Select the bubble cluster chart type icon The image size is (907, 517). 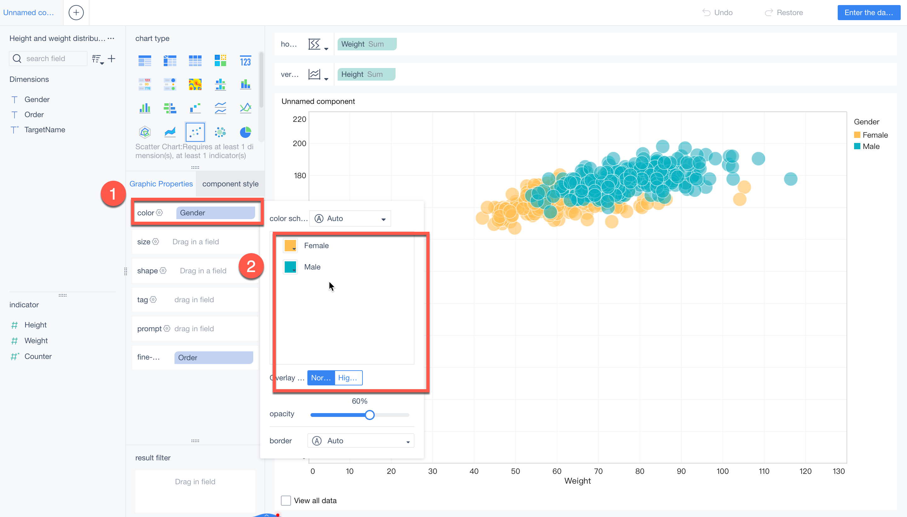pyautogui.click(x=220, y=132)
